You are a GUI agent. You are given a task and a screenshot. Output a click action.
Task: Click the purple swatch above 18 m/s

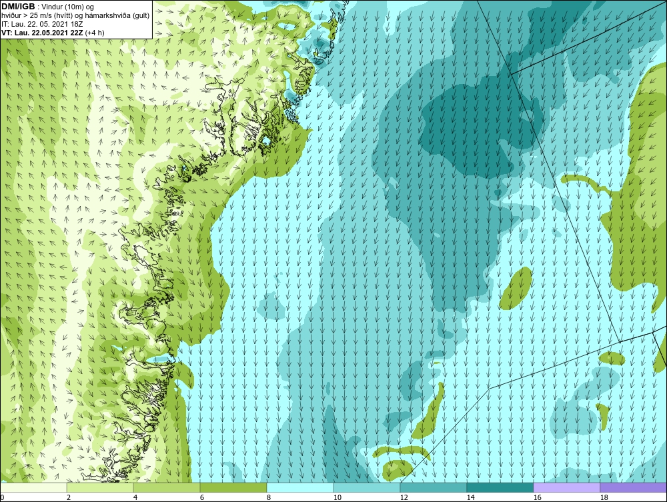point(634,487)
